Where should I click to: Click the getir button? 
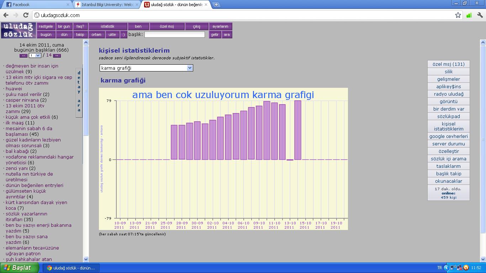click(x=215, y=34)
